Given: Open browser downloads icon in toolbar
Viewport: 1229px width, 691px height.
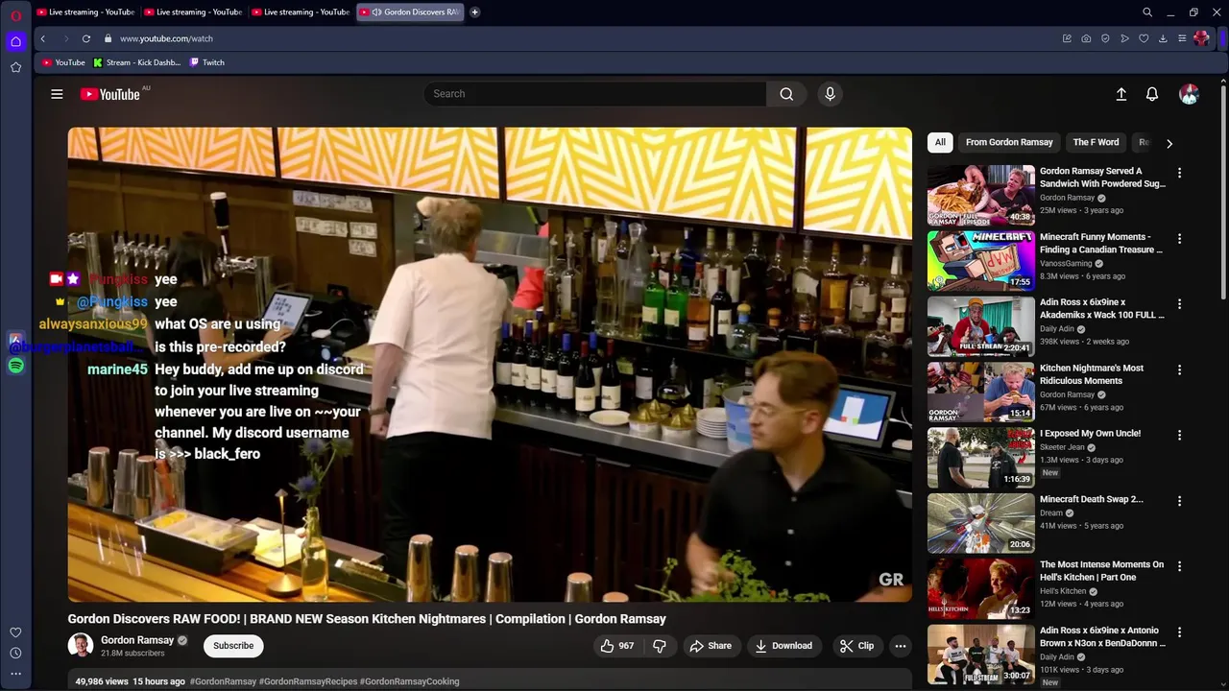Looking at the screenshot, I should (1163, 38).
